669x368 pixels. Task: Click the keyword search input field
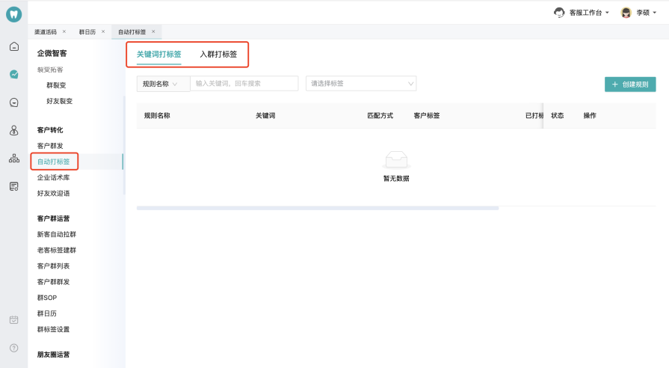coord(244,84)
